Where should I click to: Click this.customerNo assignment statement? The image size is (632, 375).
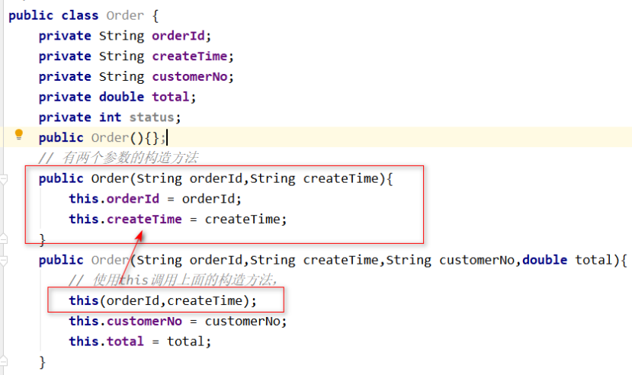tap(178, 321)
